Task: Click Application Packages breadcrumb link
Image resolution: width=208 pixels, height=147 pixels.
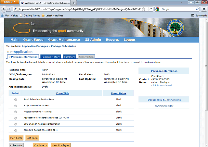Action: point(35,46)
